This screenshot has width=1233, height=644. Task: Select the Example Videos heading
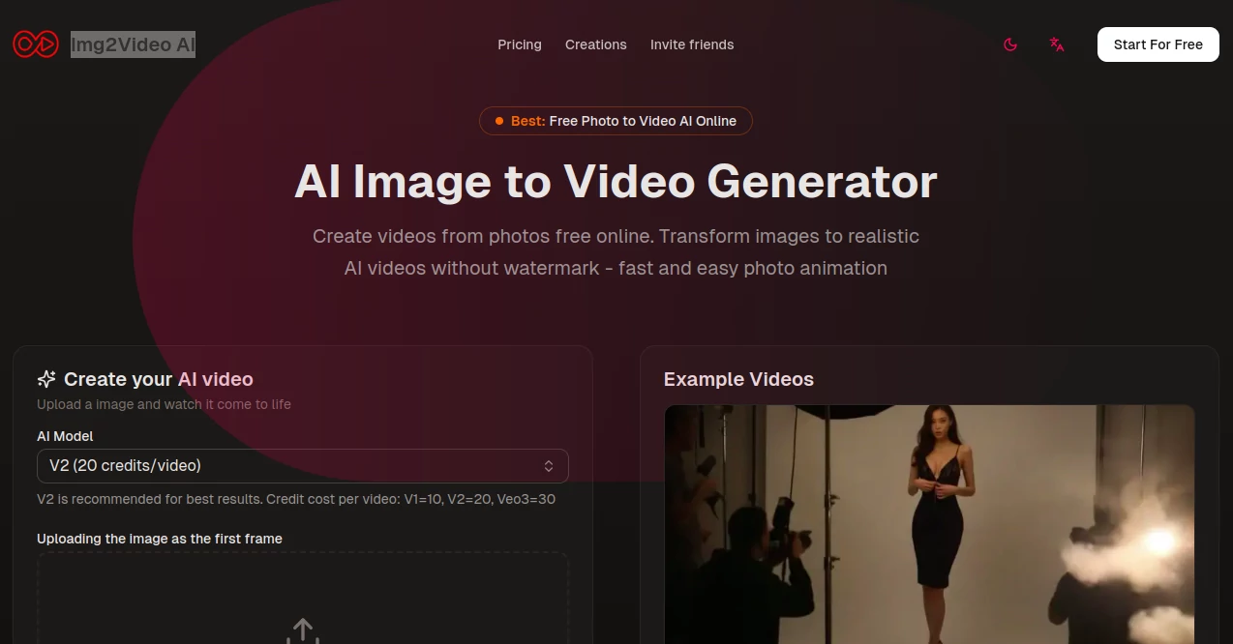[738, 379]
